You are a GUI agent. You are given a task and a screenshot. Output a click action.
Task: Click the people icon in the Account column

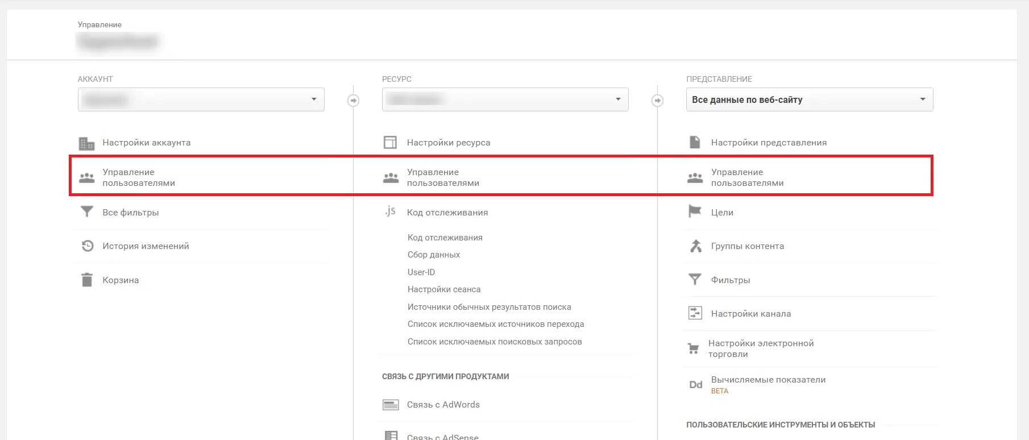coord(86,177)
